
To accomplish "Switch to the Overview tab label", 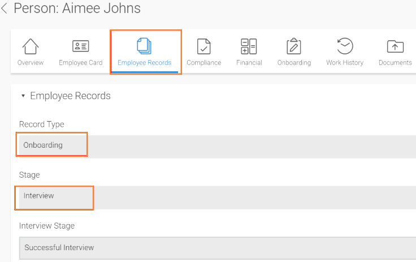I will (x=31, y=63).
